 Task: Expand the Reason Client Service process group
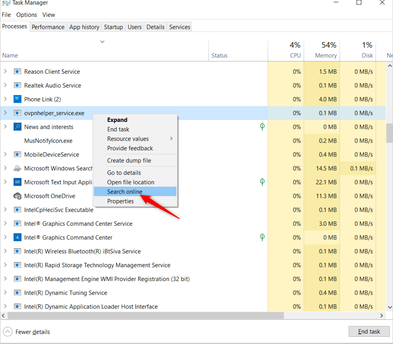(5, 71)
